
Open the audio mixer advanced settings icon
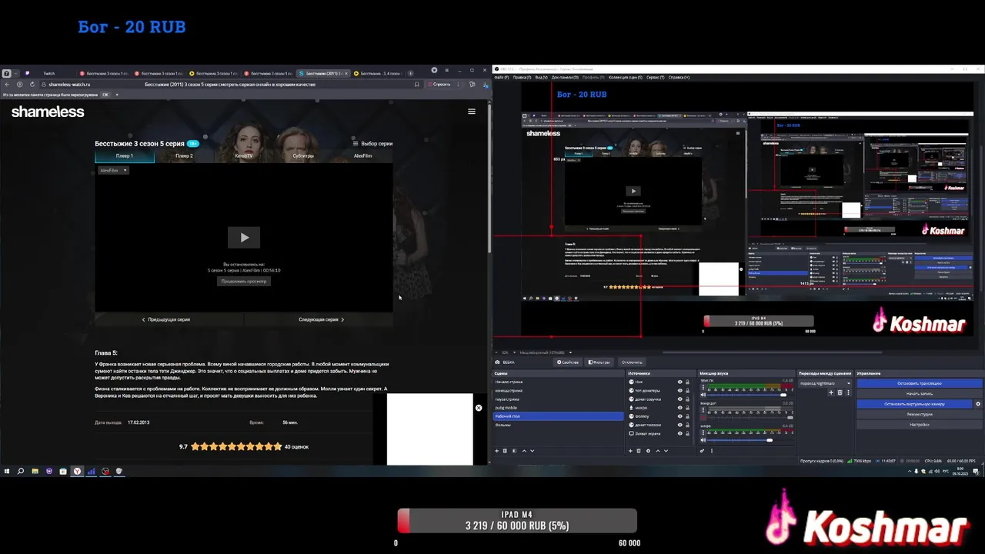tap(702, 451)
